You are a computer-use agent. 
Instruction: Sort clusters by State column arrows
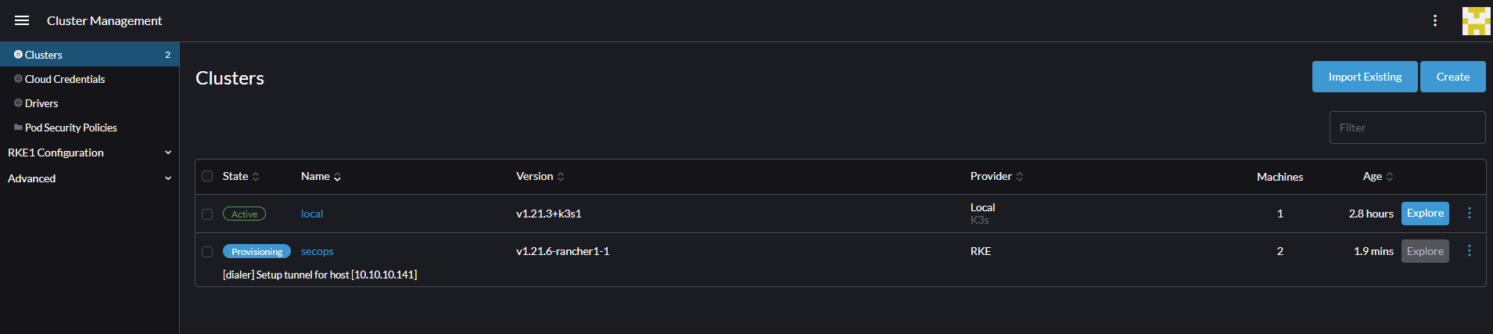click(x=256, y=177)
